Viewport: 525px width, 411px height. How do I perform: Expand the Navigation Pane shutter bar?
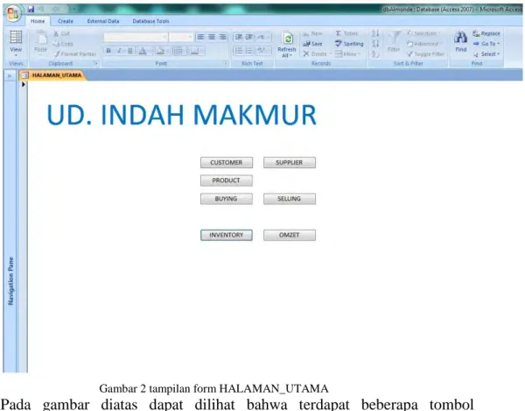[x=10, y=75]
